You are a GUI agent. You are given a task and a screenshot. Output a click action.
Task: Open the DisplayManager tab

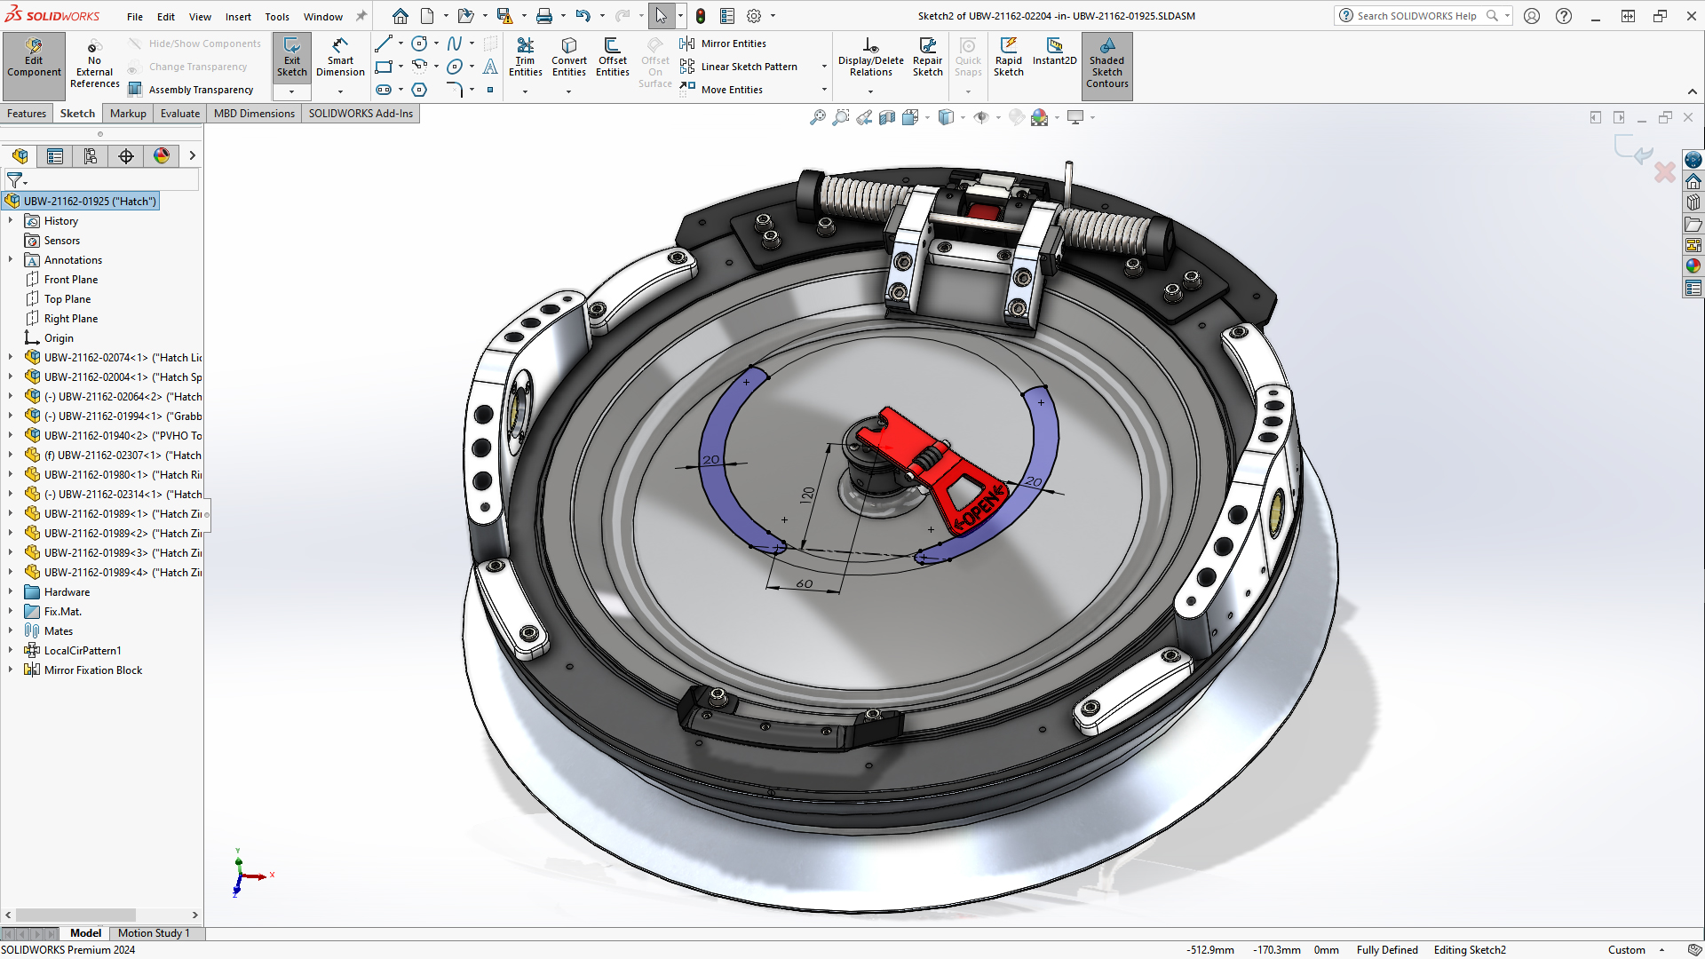pyautogui.click(x=162, y=156)
